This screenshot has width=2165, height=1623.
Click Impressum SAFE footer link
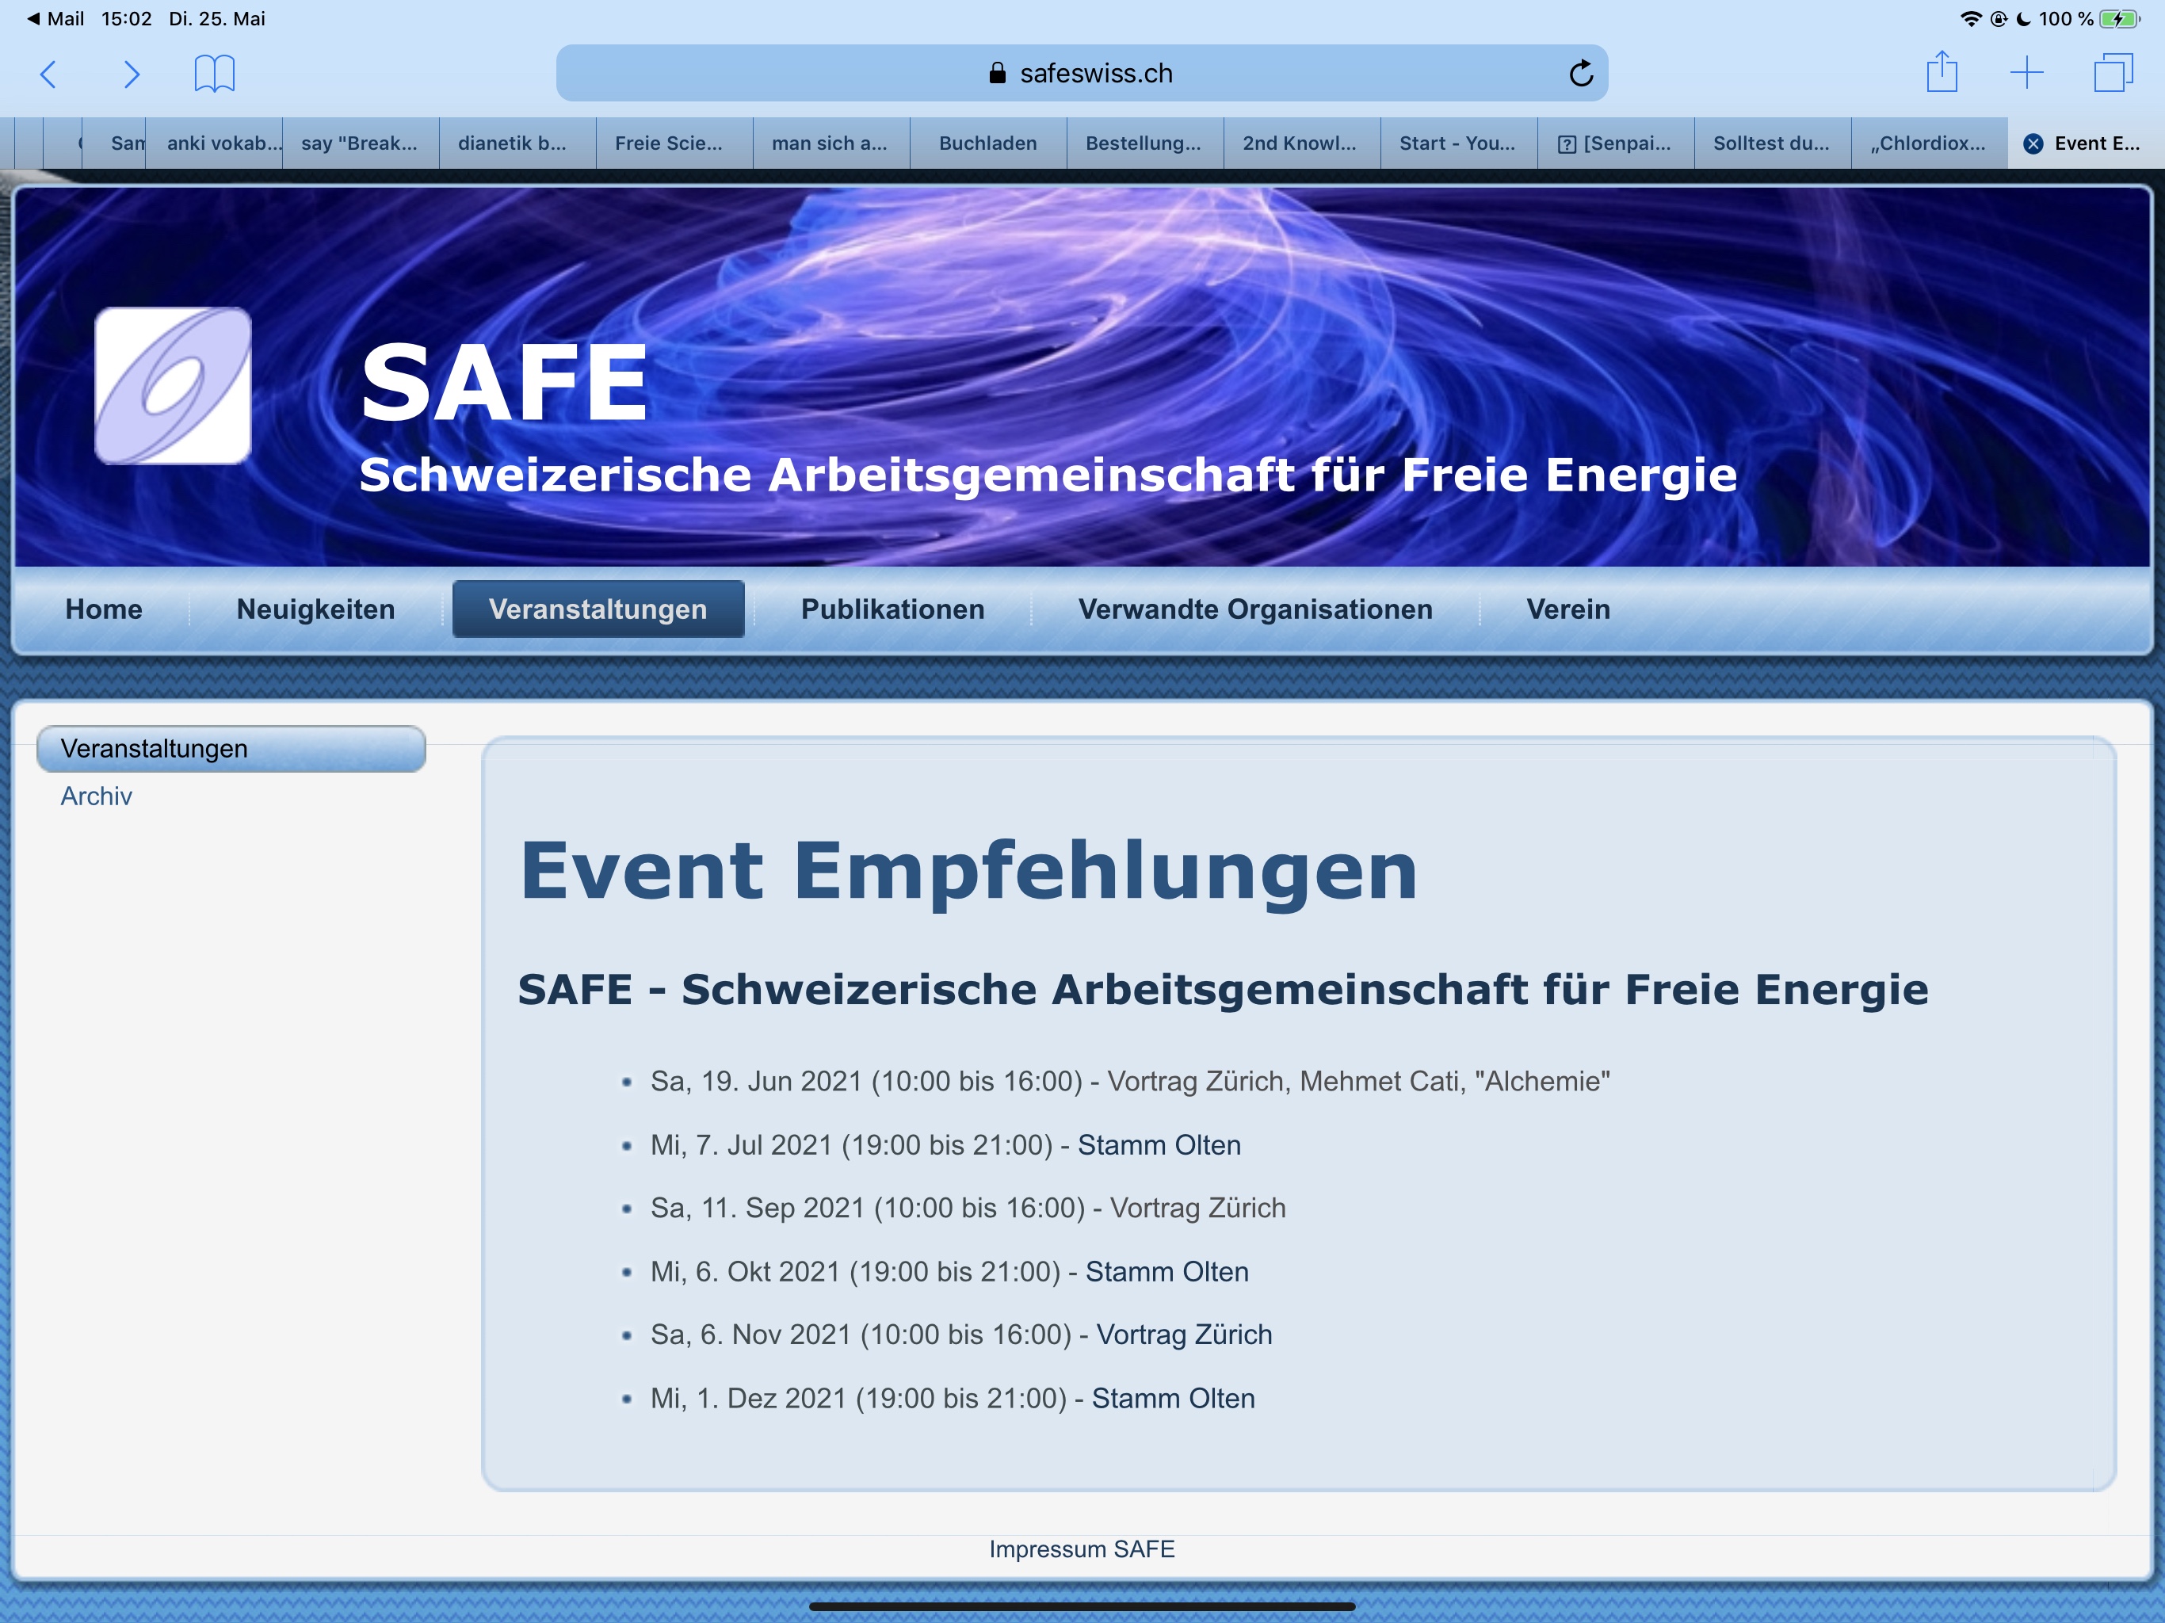click(1082, 1549)
